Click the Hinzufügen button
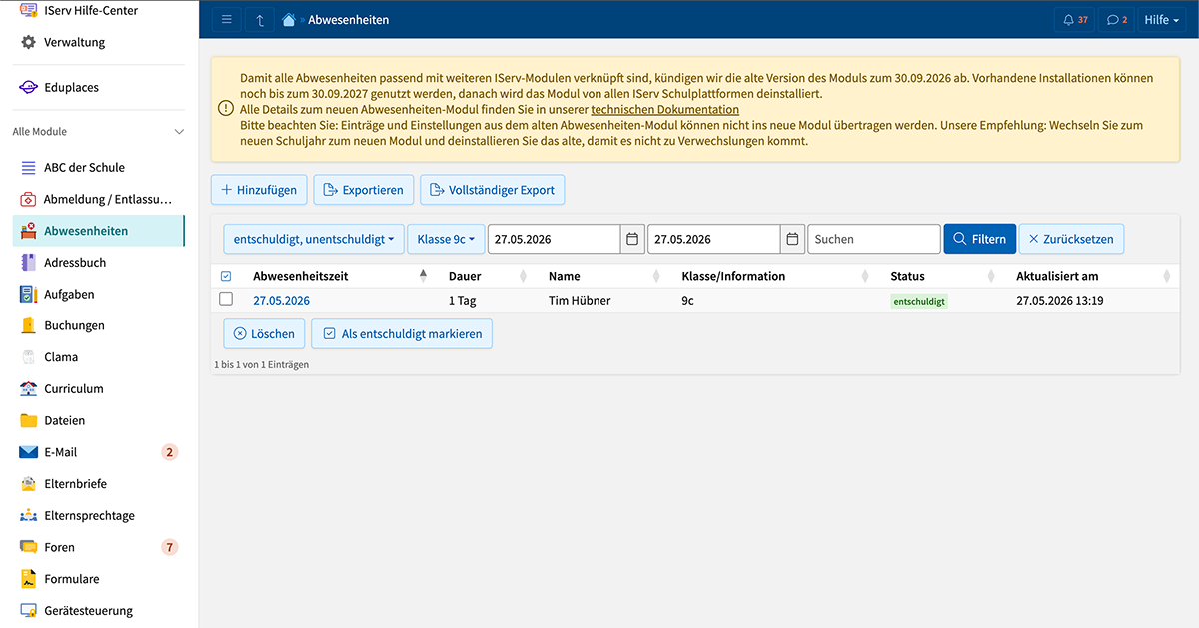Viewport: 1199px width, 628px height. click(259, 190)
